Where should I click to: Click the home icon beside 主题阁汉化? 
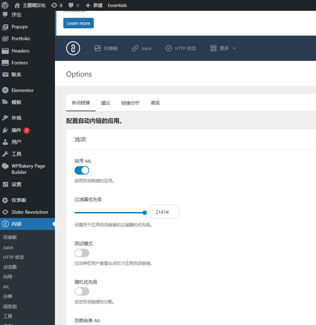(x=17, y=5)
